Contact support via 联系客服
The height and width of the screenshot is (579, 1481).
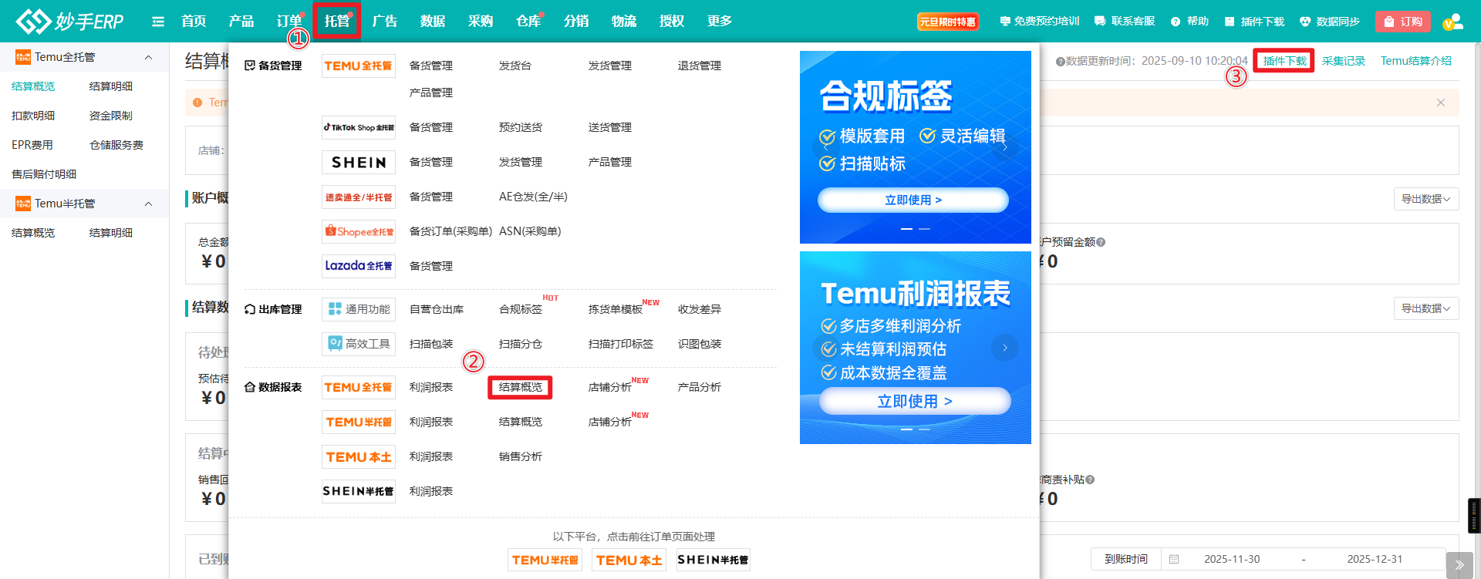(x=1125, y=22)
